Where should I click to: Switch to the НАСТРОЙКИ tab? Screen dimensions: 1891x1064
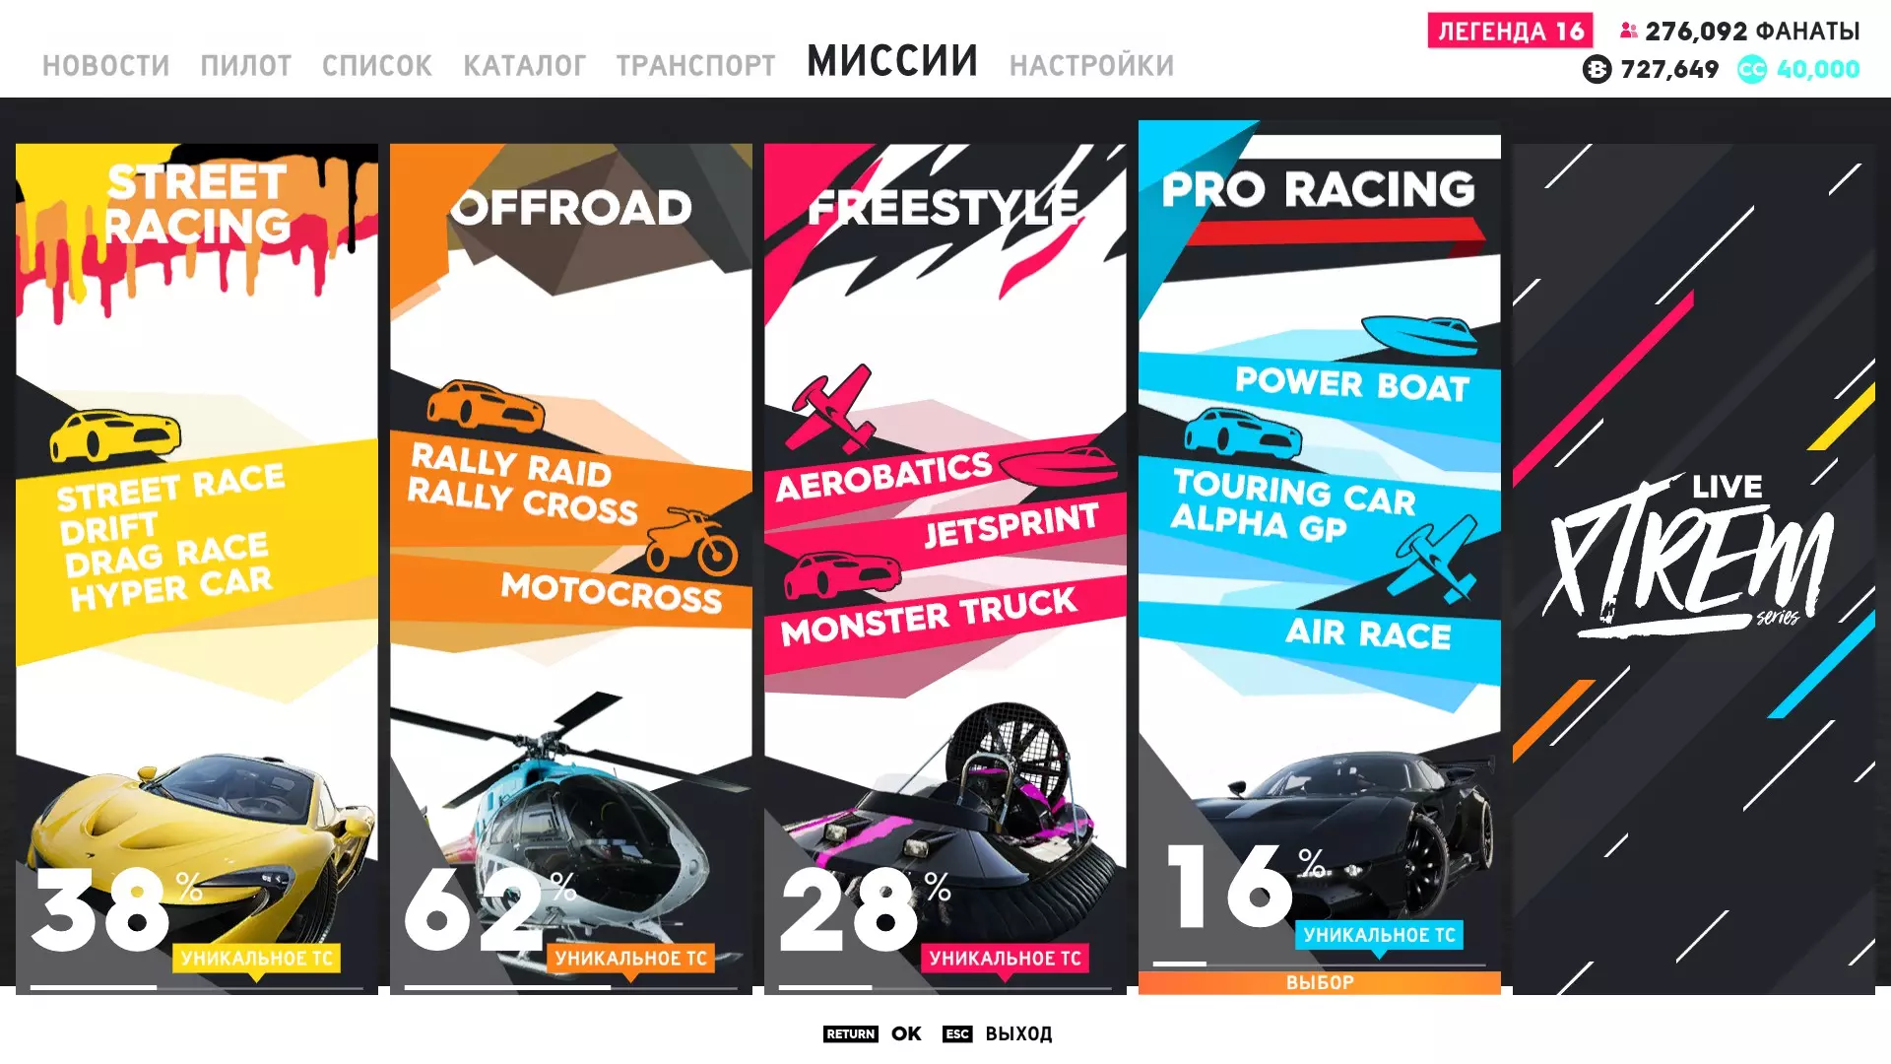click(1091, 66)
